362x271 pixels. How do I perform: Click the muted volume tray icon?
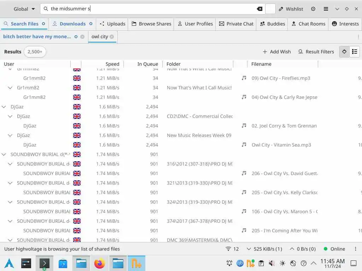pos(272,263)
